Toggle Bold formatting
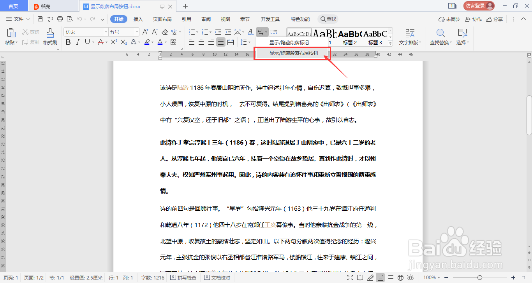Viewport: 532px width, 283px height. tap(68, 42)
